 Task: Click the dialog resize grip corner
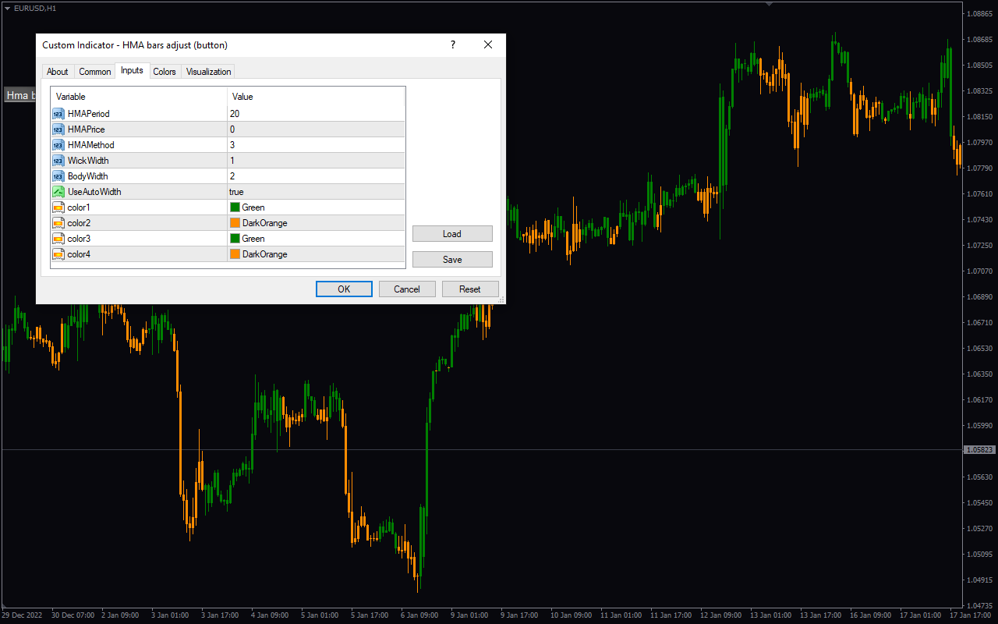pyautogui.click(x=501, y=300)
